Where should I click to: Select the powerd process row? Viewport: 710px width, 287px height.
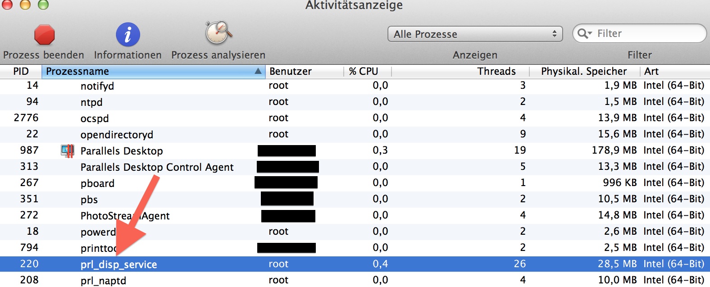point(355,232)
